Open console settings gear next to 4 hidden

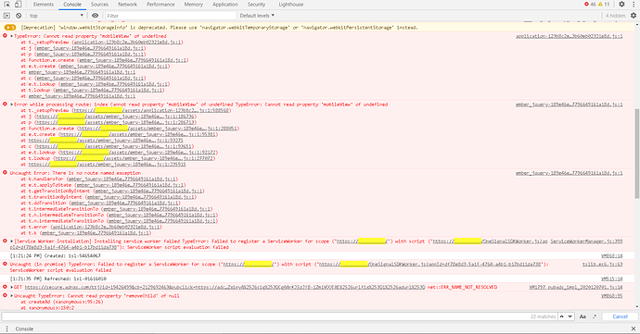coord(634,16)
